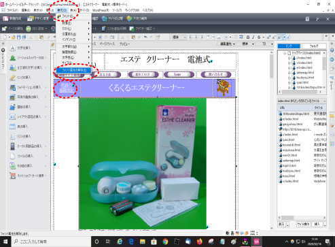Viewport: 335px width, 247px height.
Task: Click the 問い合わせ navigation button on the page
Action: [x=216, y=74]
